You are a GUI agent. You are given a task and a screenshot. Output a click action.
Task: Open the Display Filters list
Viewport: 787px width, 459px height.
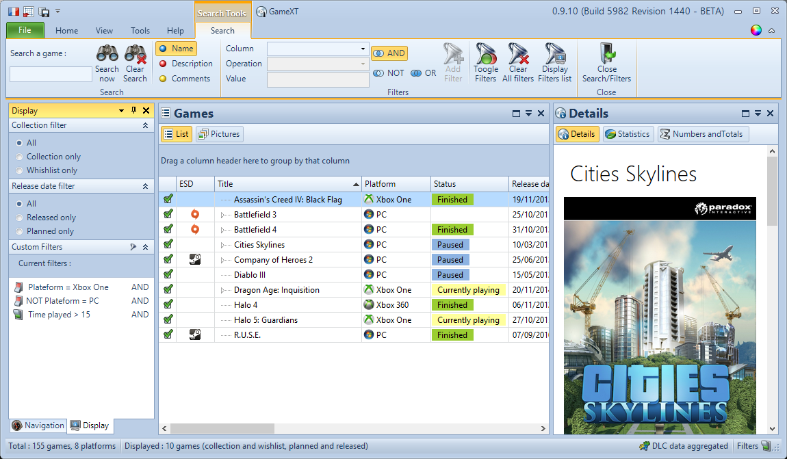tap(554, 54)
